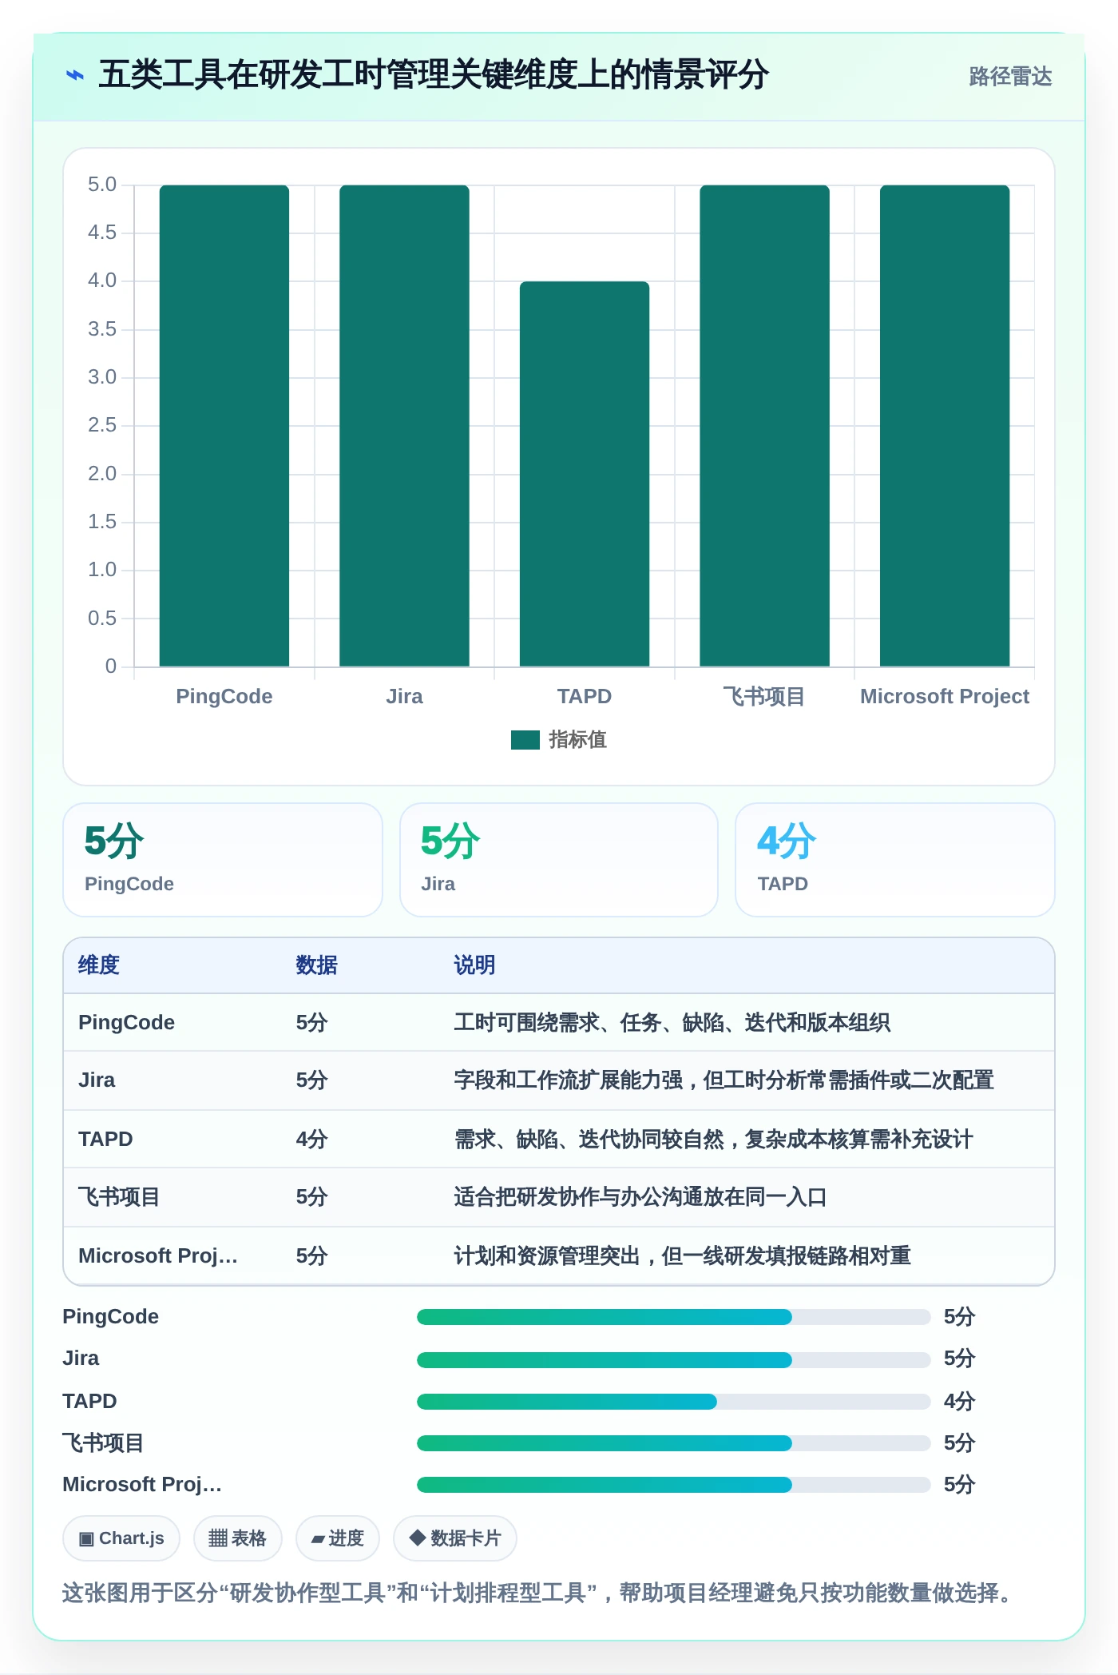Image resolution: width=1118 pixels, height=1675 pixels.
Task: Click the description 适合把研发协作与办公沟通放在同一入口
Action: click(640, 1197)
